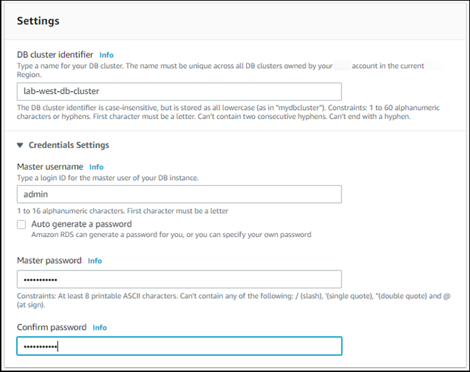
Task: Click the 'Type a login ID' description text
Action: [108, 178]
